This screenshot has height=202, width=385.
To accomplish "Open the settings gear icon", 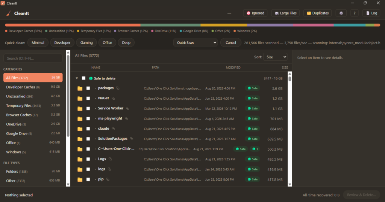I will [341, 13].
